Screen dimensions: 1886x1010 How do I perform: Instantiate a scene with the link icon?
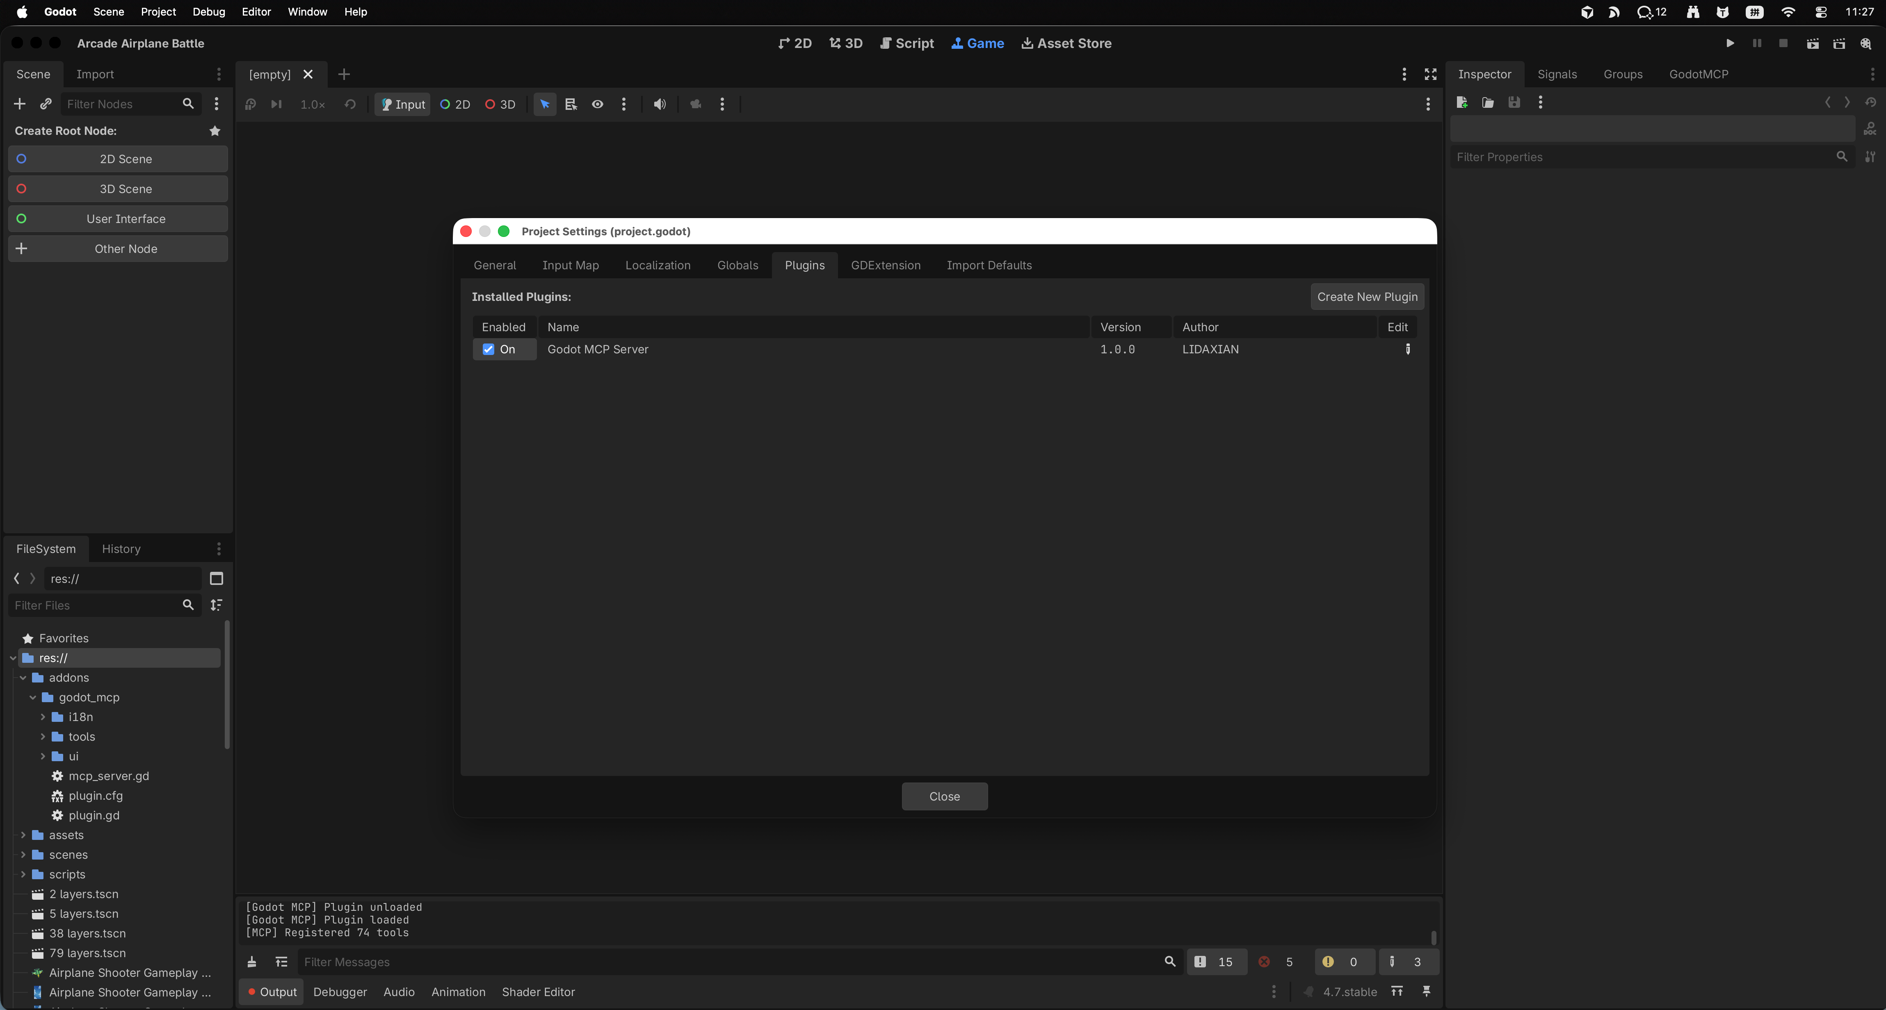[46, 104]
